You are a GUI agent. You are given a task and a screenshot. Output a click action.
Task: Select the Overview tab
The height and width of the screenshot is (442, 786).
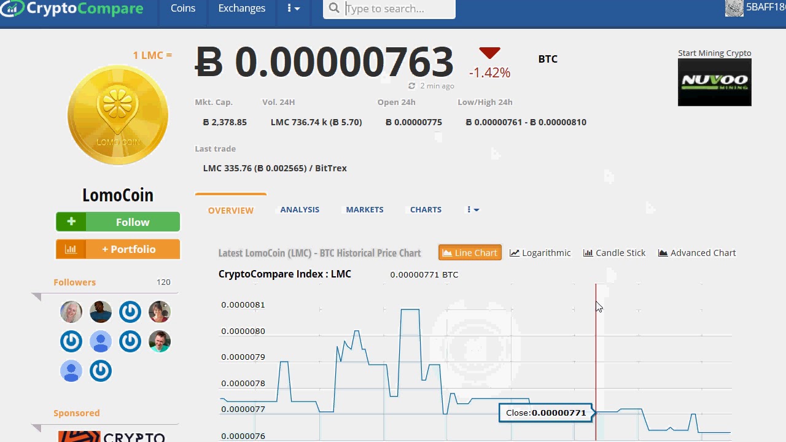point(231,210)
